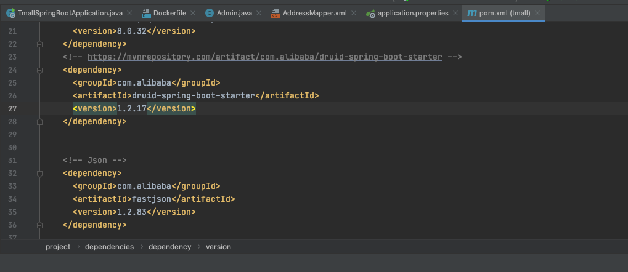Click the TmallSpringBootApplication Spring Boot file icon
This screenshot has height=272, width=628.
point(11,13)
